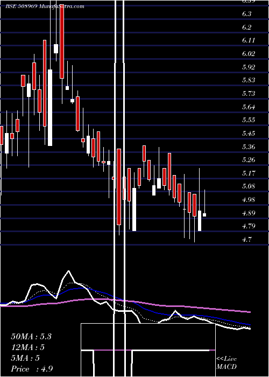Click the 5.08 price axis label

249,186
